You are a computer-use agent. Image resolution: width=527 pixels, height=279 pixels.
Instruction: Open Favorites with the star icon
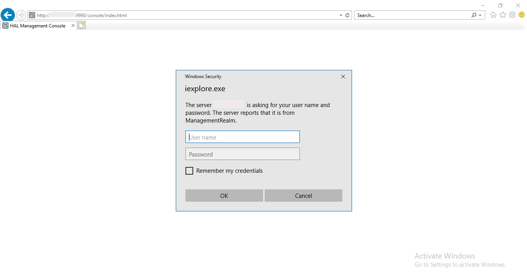coord(503,15)
